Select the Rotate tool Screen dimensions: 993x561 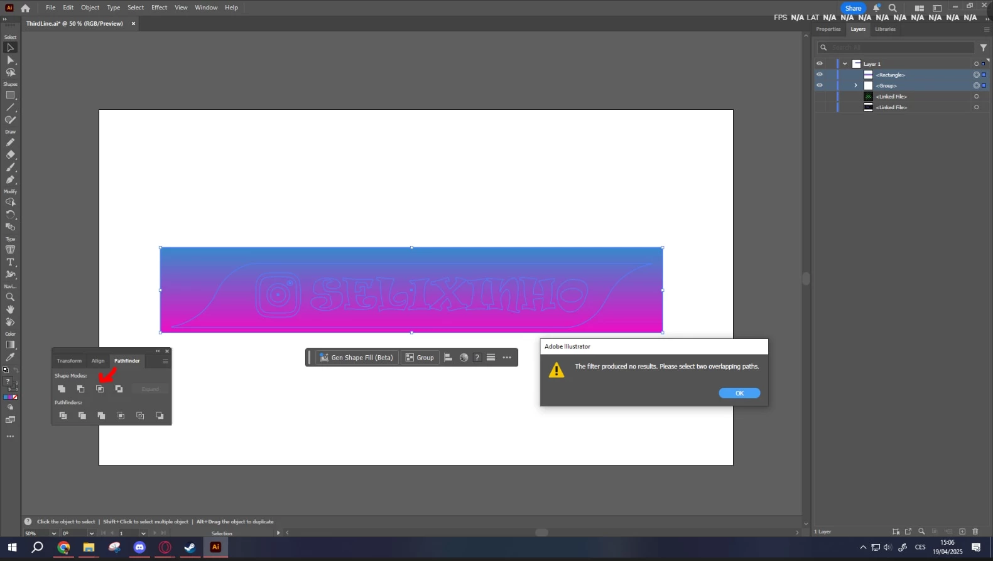point(10,215)
